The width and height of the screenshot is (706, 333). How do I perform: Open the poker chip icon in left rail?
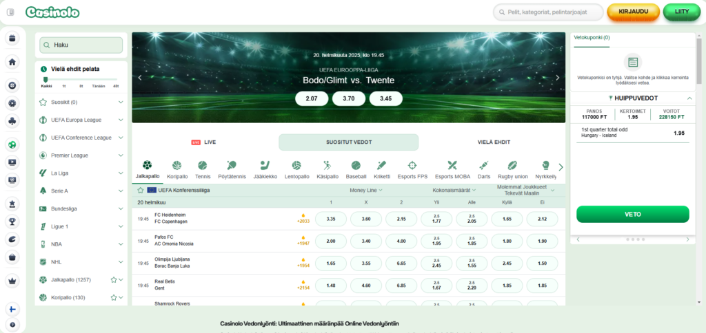(12, 103)
